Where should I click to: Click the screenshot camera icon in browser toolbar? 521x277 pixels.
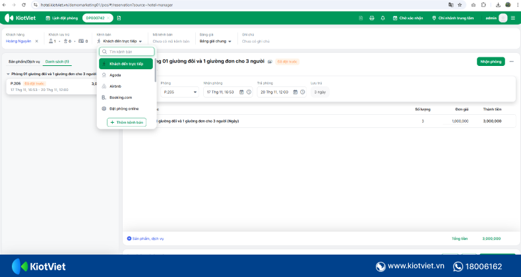pos(474,5)
